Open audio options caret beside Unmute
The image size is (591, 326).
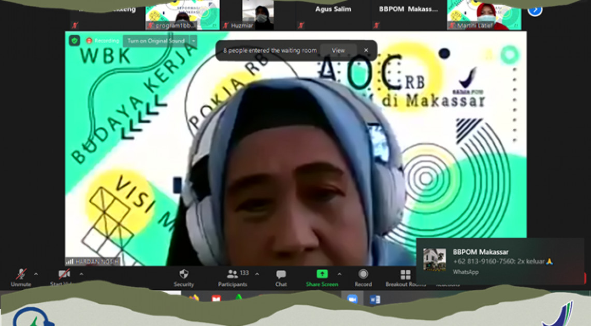(x=36, y=274)
